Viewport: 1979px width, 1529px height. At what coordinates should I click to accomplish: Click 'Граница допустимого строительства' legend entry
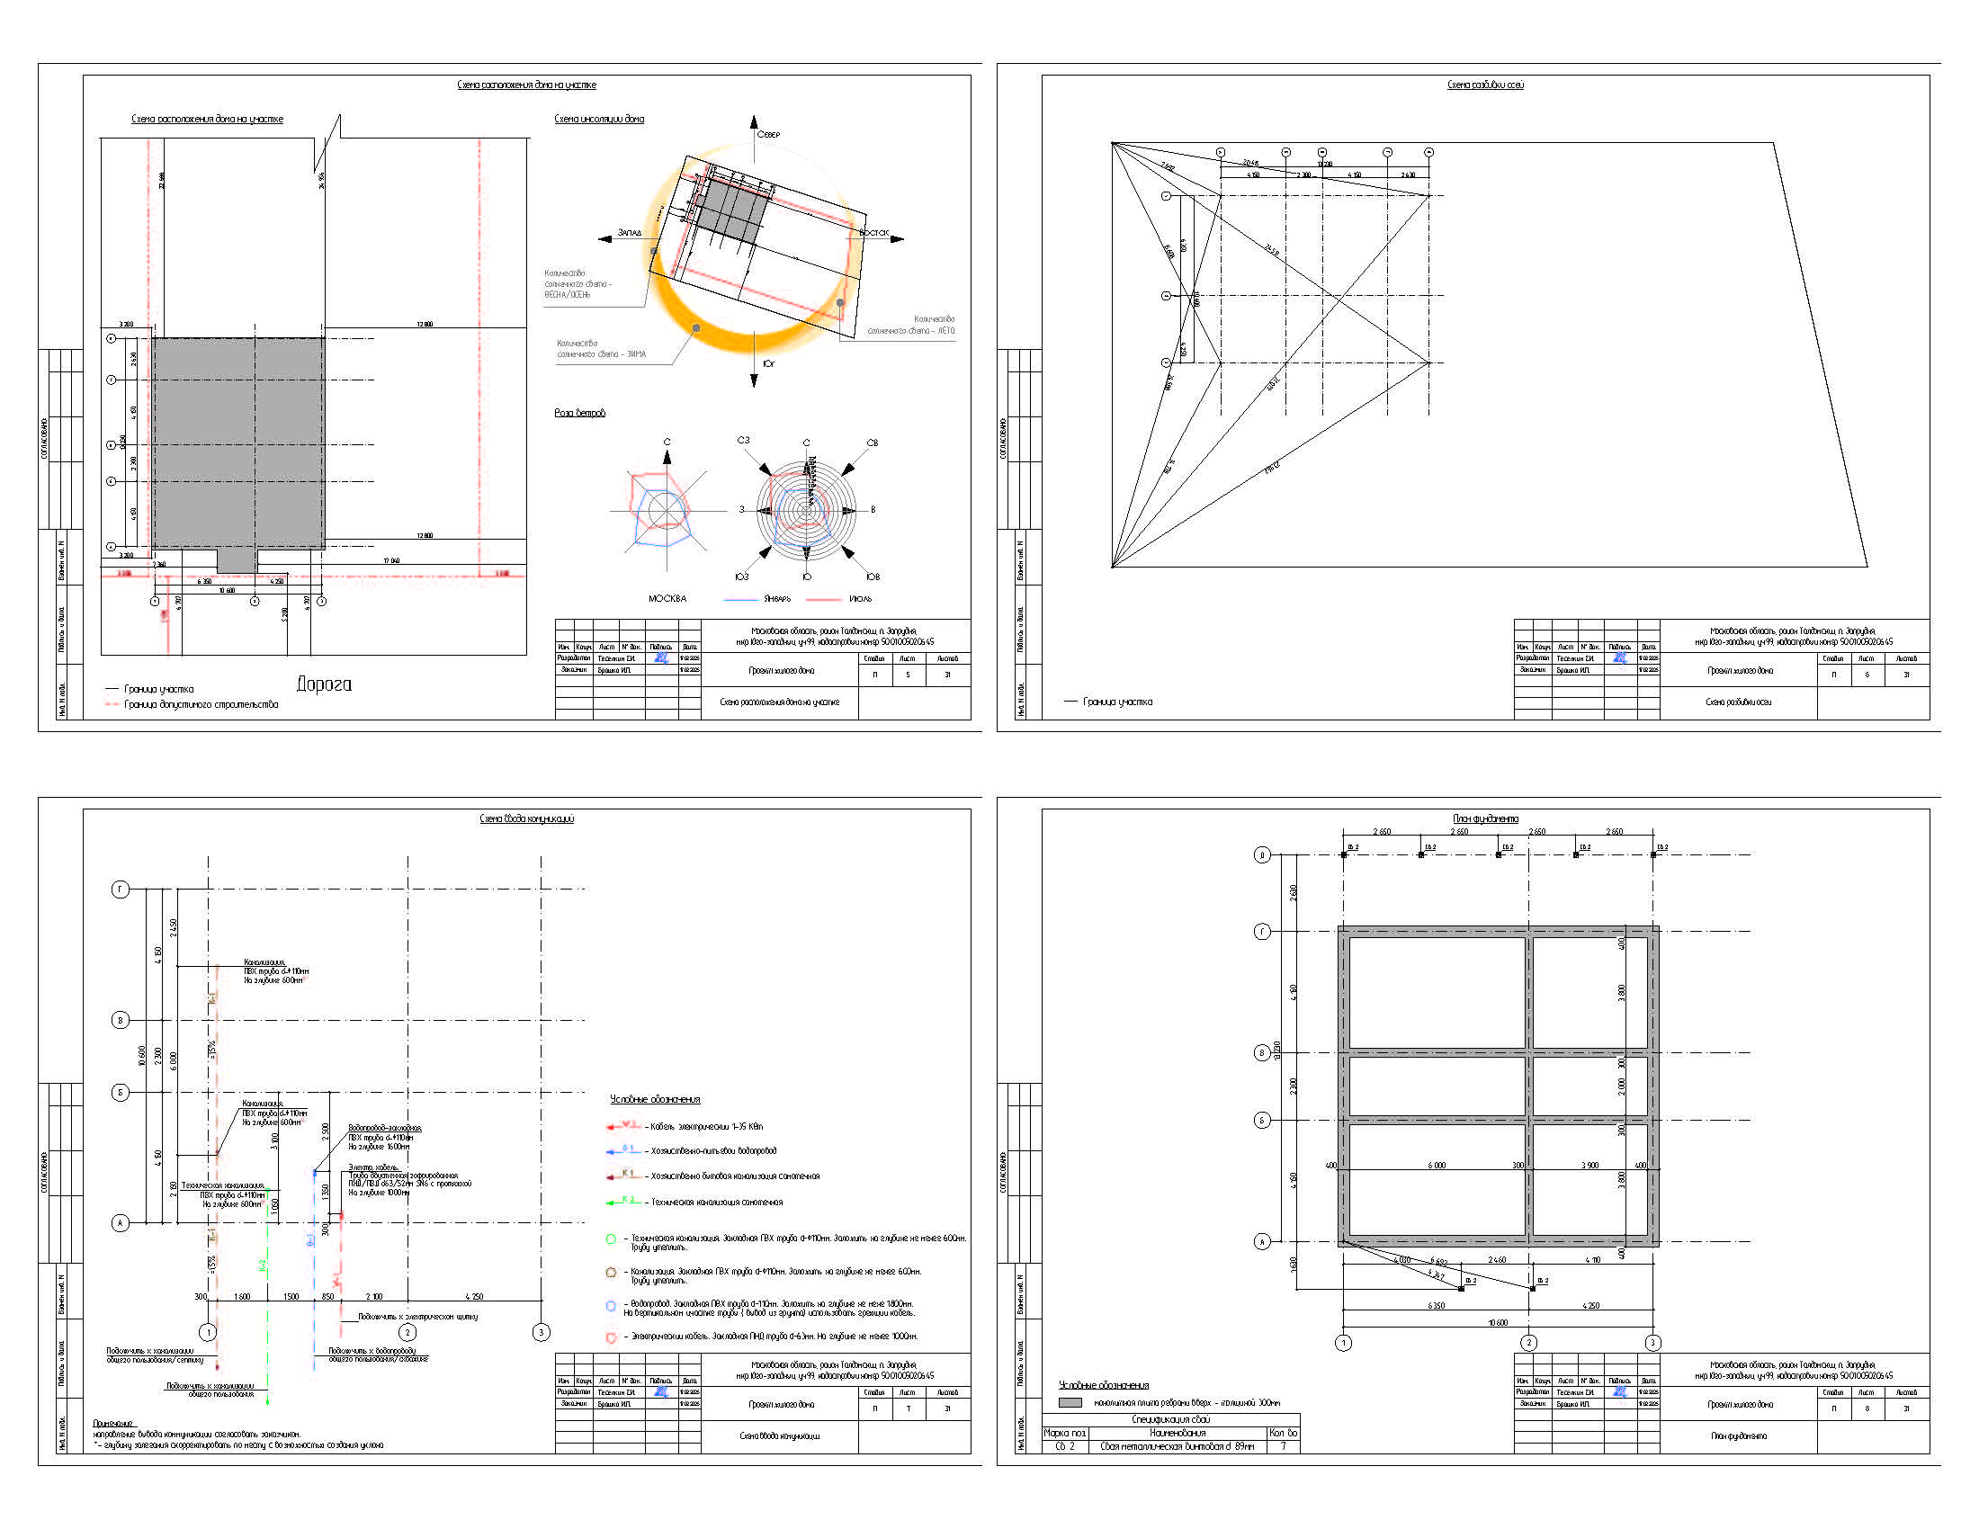tap(201, 705)
